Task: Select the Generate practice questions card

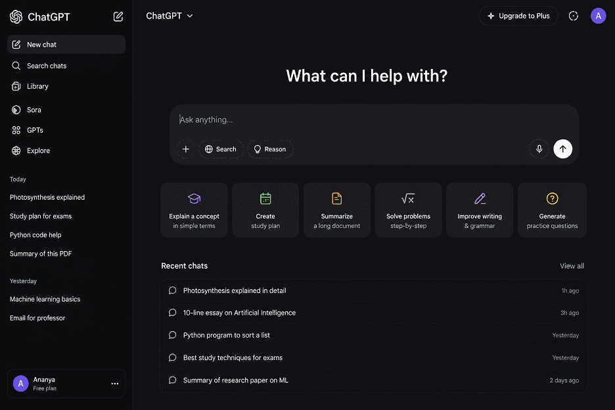Action: (552, 210)
